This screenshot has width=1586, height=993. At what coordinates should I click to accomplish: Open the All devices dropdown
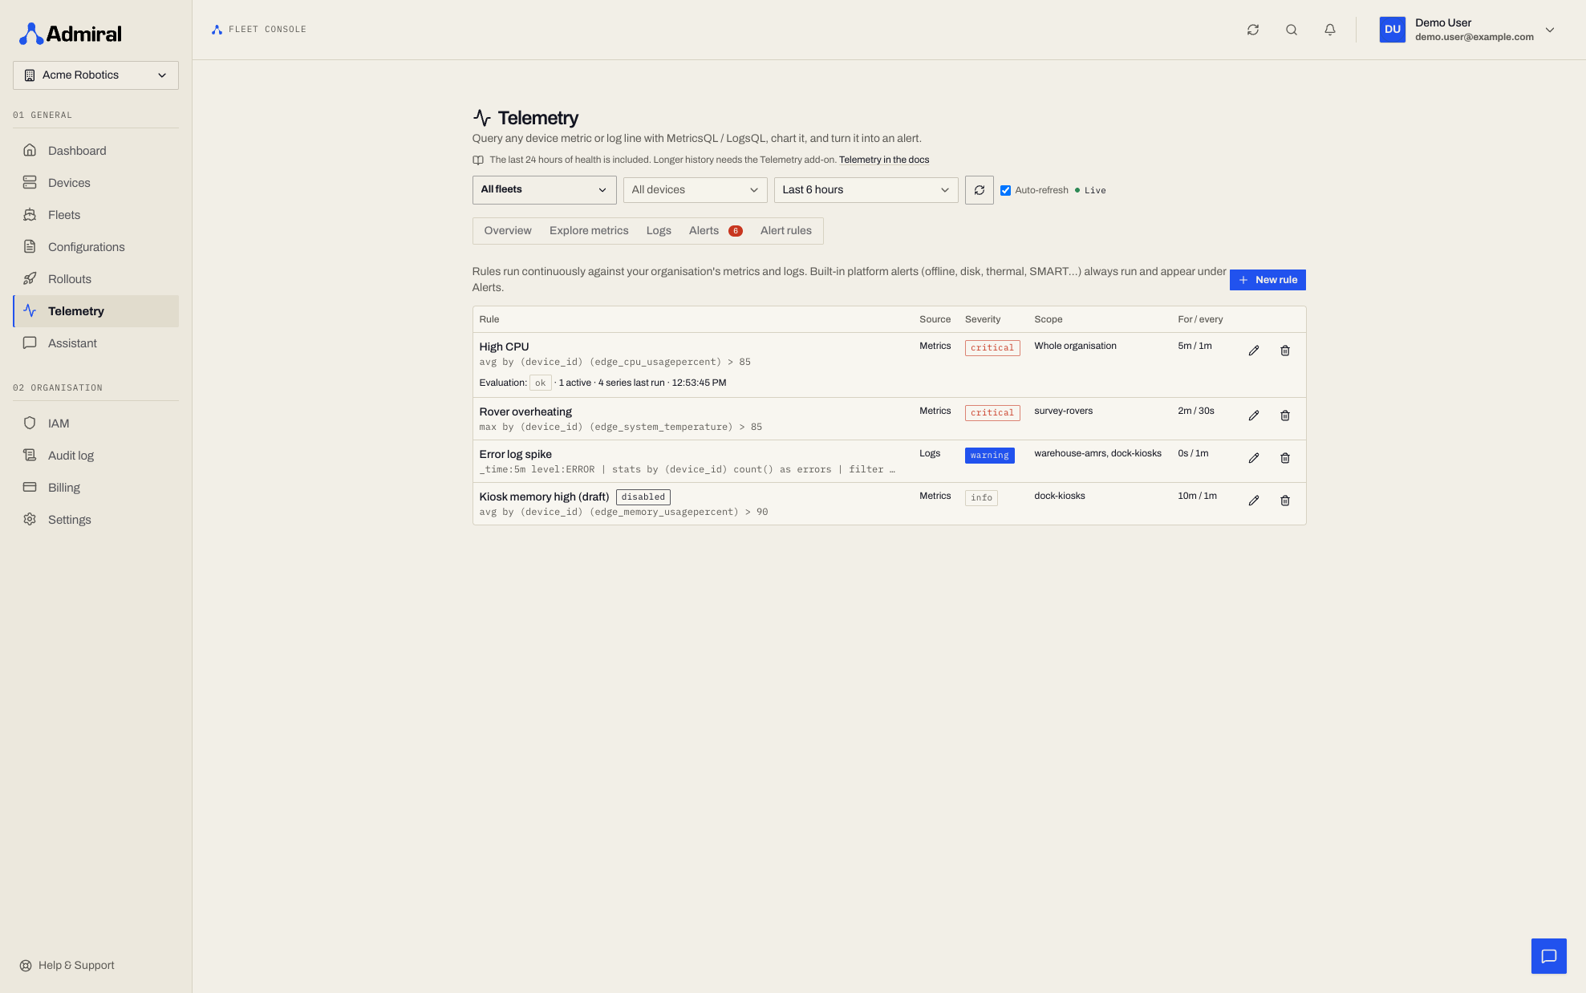(x=695, y=190)
